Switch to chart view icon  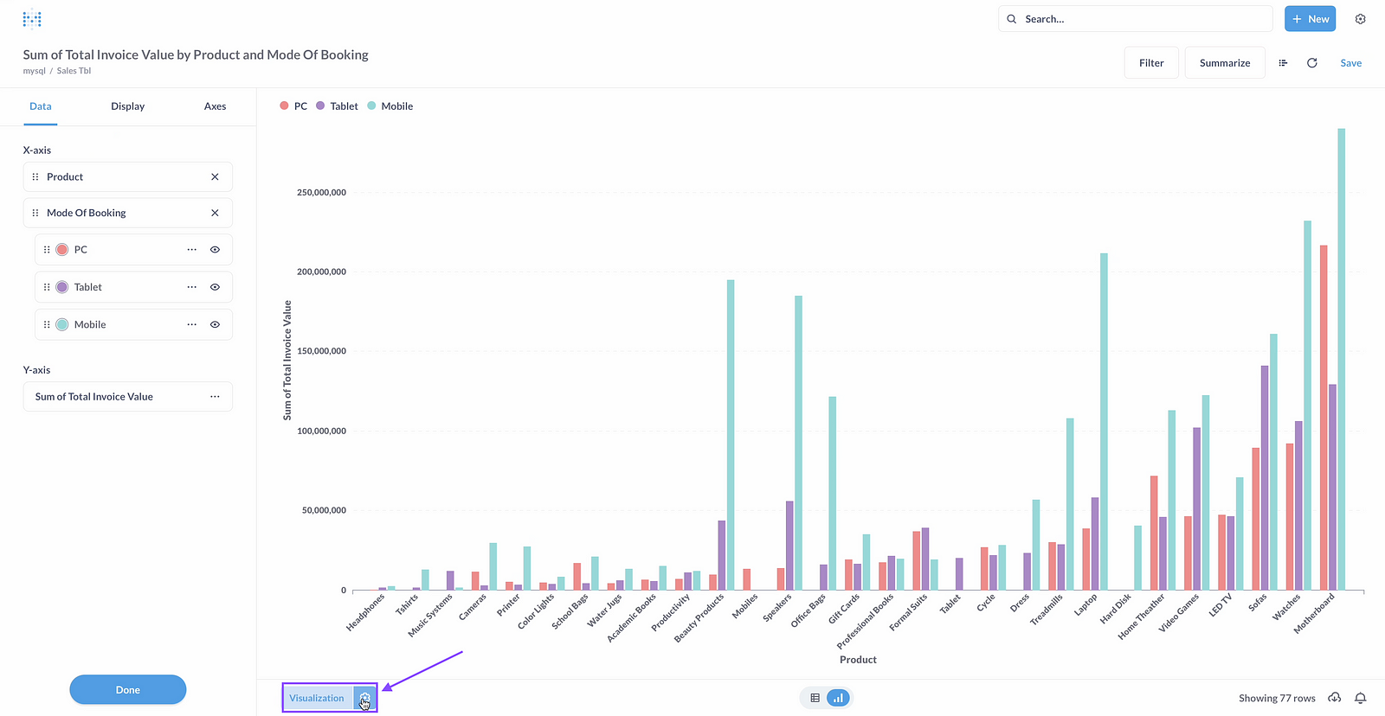pos(838,698)
